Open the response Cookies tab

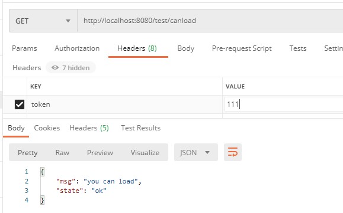[x=47, y=128]
